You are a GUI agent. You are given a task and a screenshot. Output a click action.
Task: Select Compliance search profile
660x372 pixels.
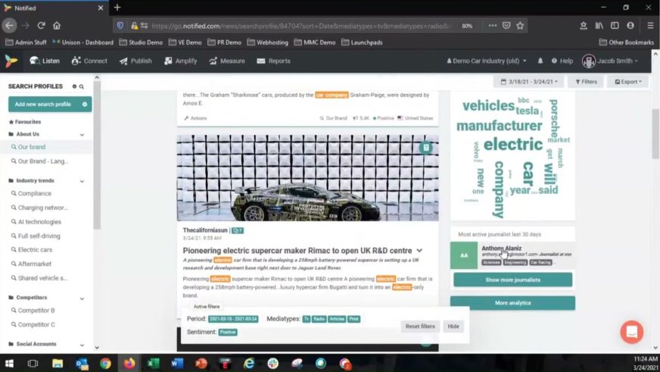pyautogui.click(x=31, y=193)
